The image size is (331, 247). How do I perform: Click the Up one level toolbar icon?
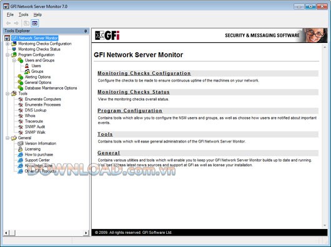pyautogui.click(x=26, y=23)
